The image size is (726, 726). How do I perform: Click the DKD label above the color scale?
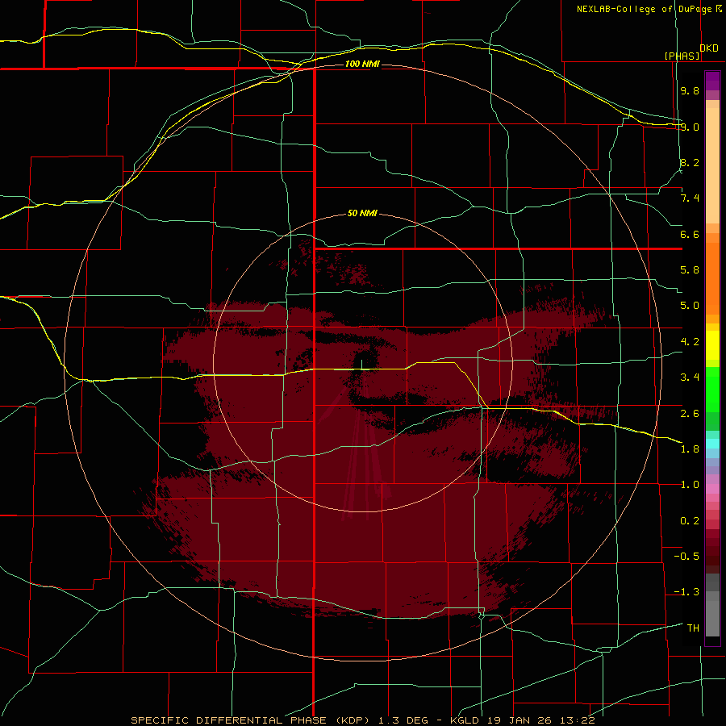[x=709, y=48]
